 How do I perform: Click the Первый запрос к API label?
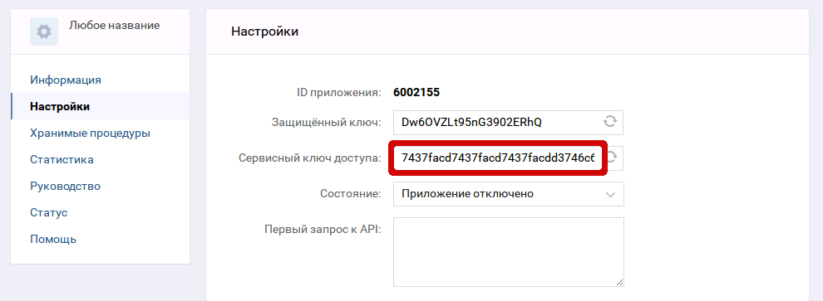click(x=323, y=230)
